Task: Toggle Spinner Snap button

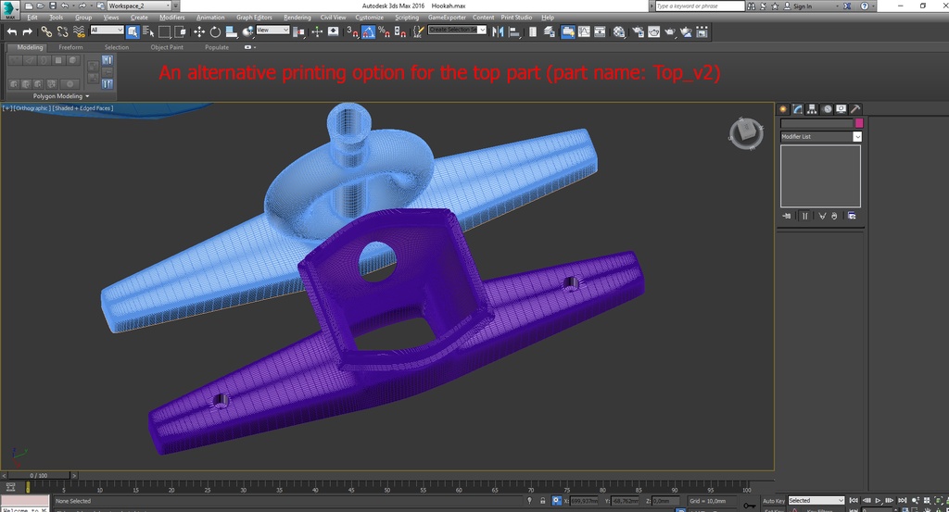Action: click(x=399, y=32)
